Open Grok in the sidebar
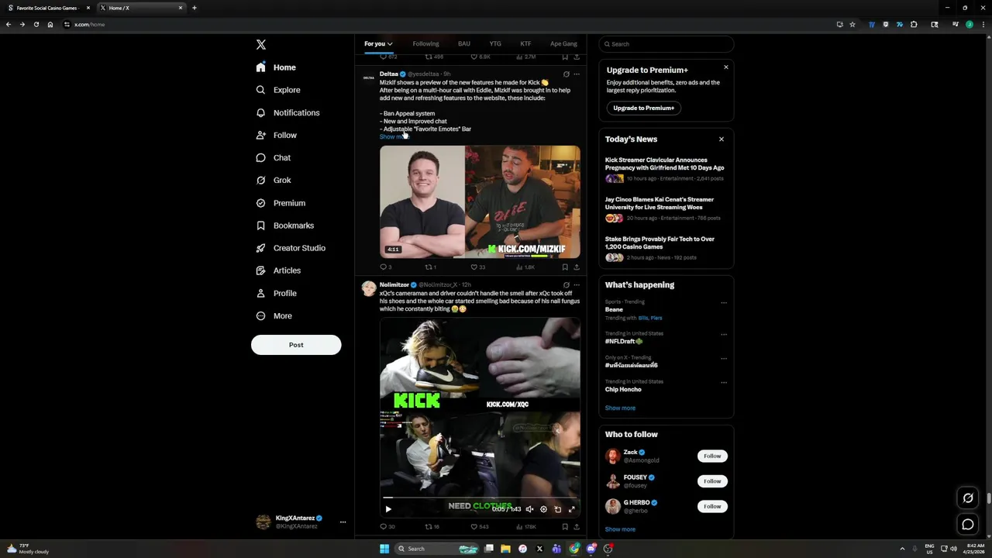The image size is (992, 558). 273,180
